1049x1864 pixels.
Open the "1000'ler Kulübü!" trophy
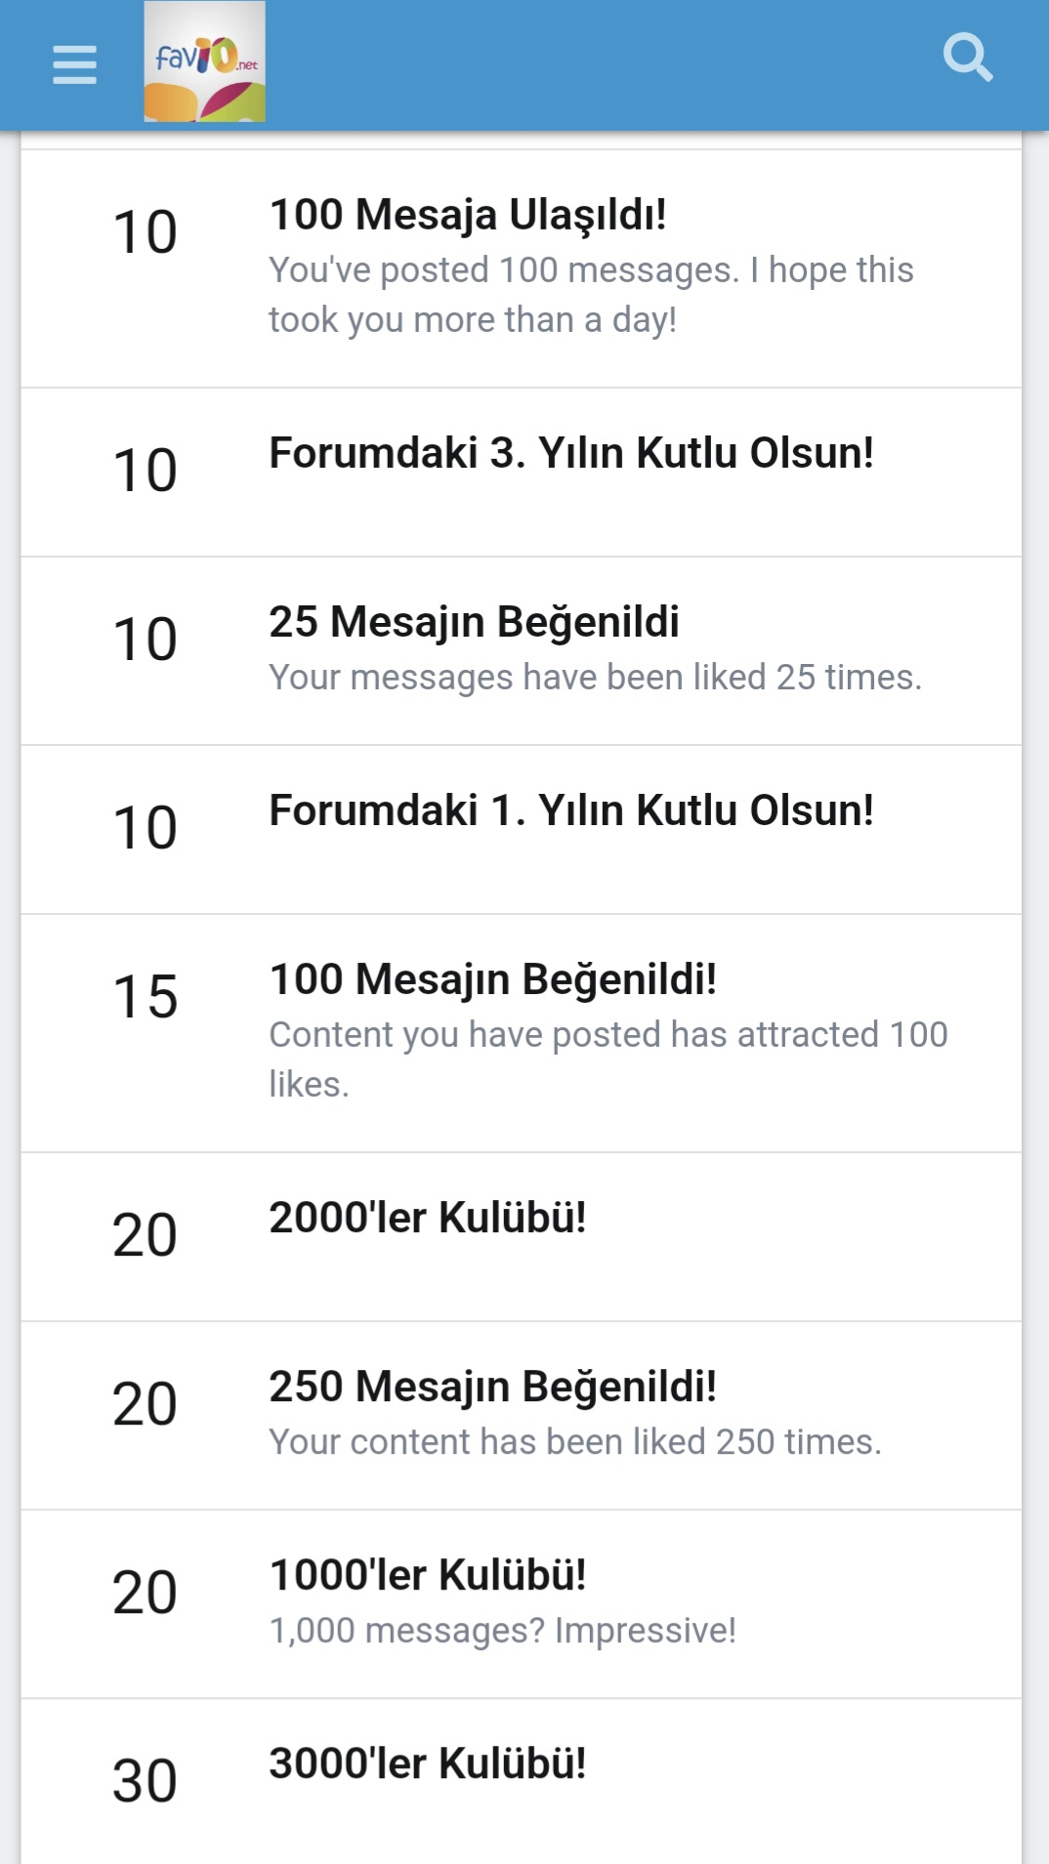pos(427,1575)
